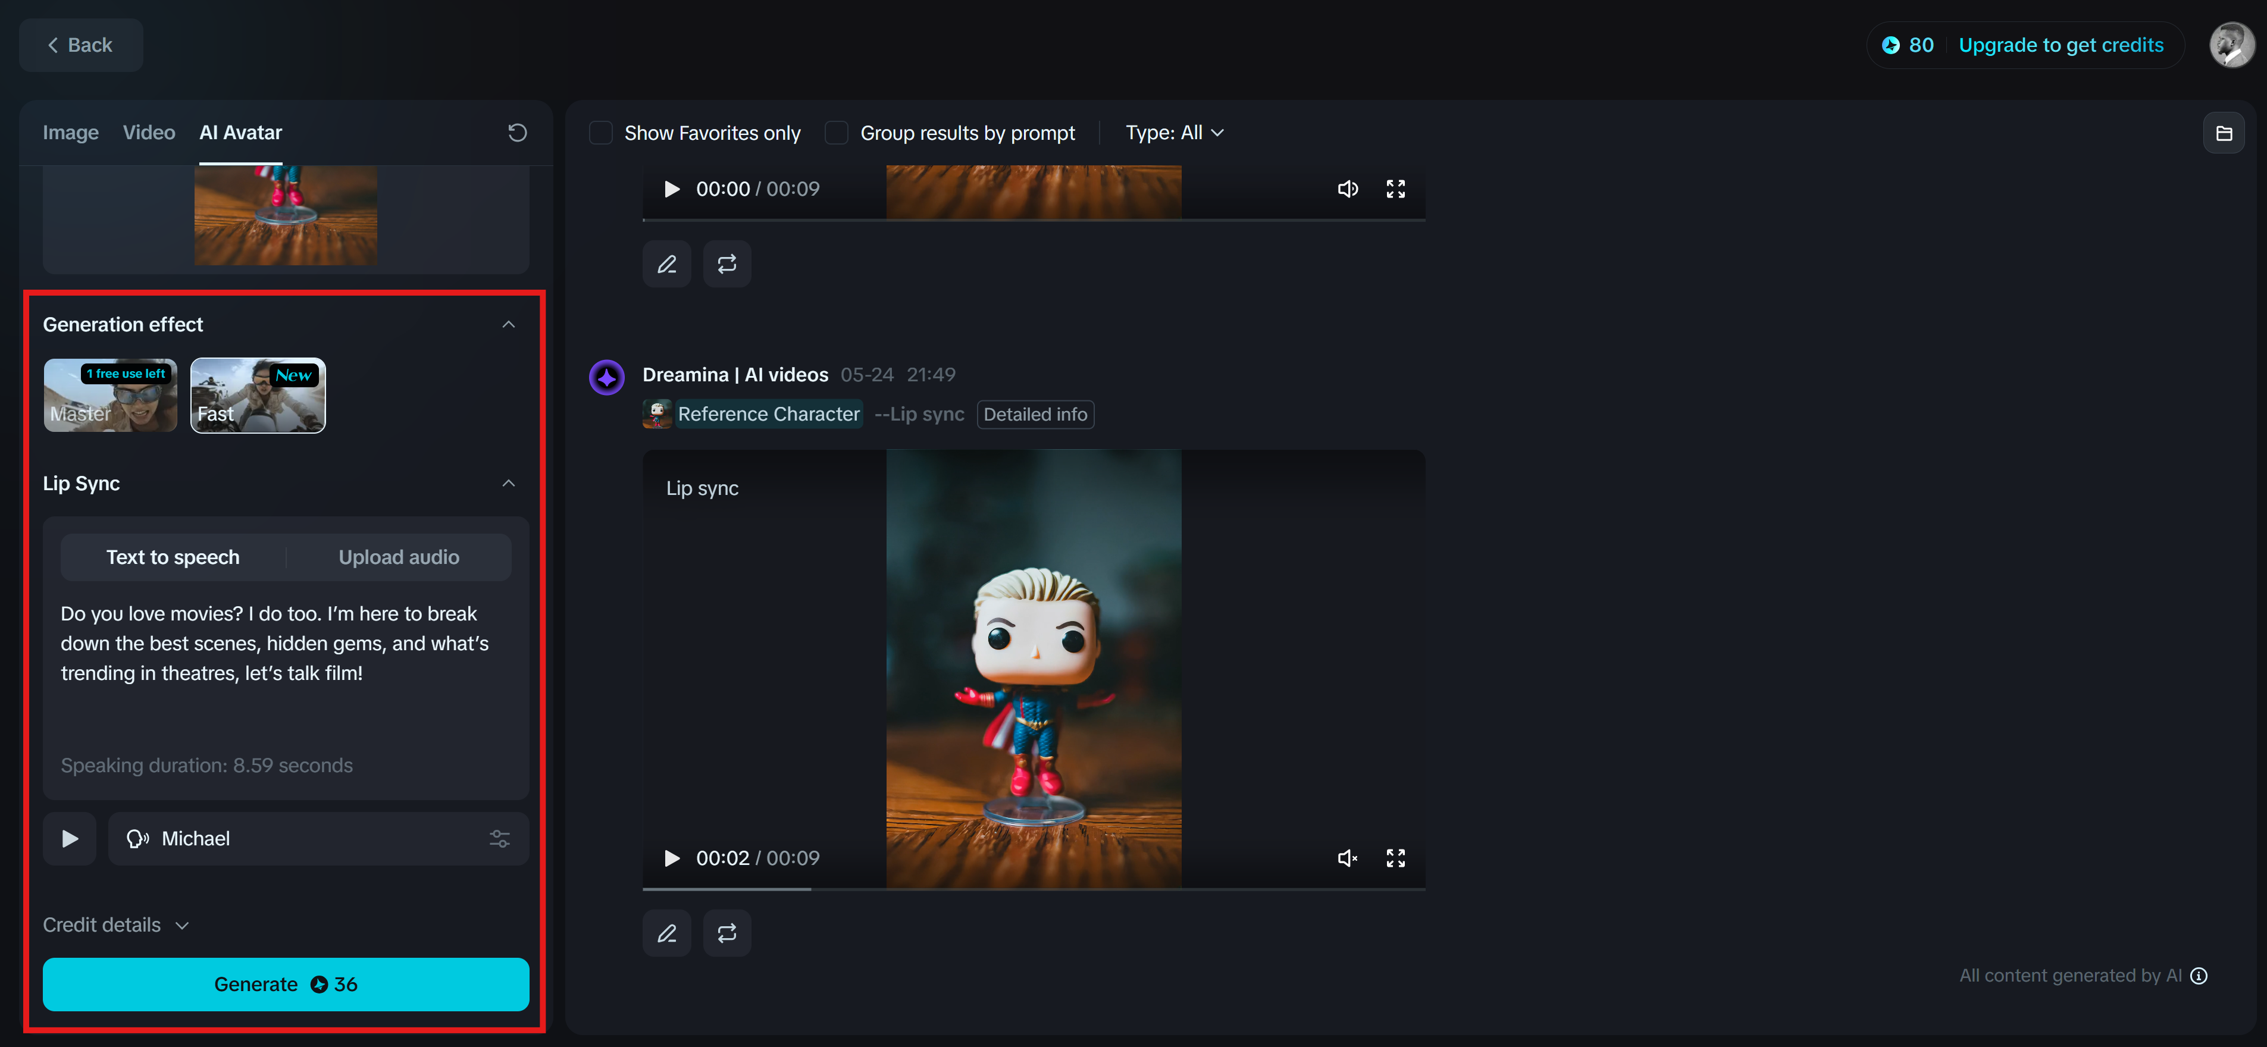This screenshot has width=2267, height=1047.
Task: Switch to the Upload audio option
Action: coord(399,557)
